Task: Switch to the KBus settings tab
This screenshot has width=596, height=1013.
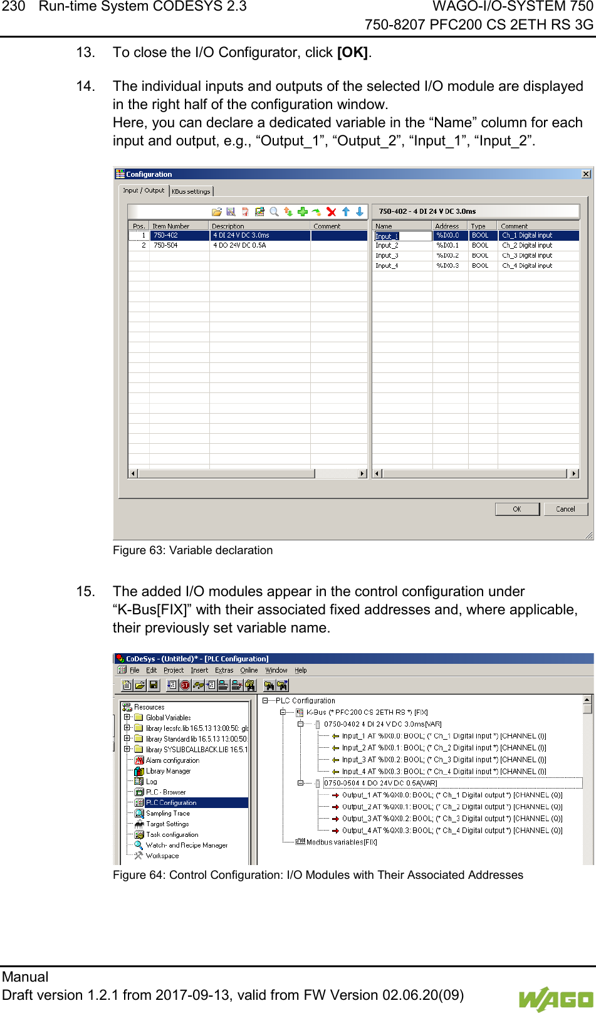Action: coord(191,191)
